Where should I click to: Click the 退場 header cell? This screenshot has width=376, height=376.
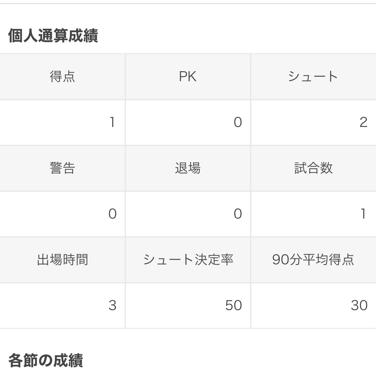pos(188,168)
